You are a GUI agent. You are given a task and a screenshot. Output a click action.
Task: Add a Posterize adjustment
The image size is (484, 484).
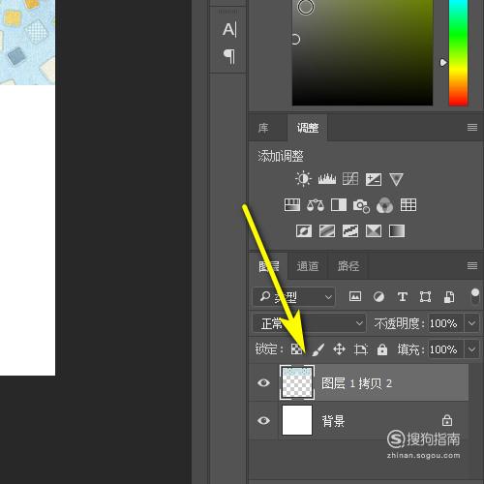(327, 231)
